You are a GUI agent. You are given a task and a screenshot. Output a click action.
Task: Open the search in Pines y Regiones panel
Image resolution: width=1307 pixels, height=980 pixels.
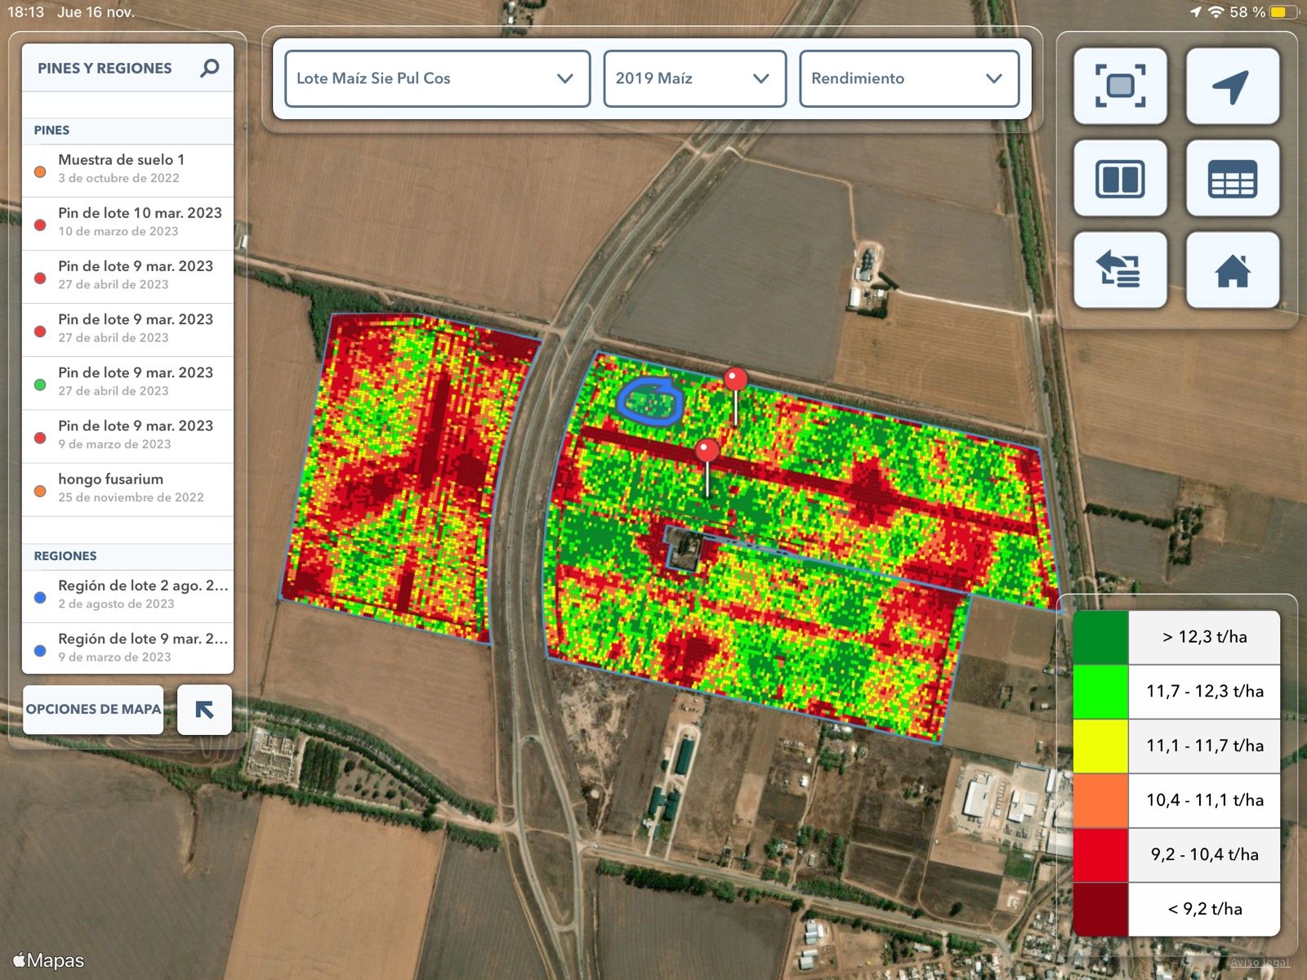point(211,68)
